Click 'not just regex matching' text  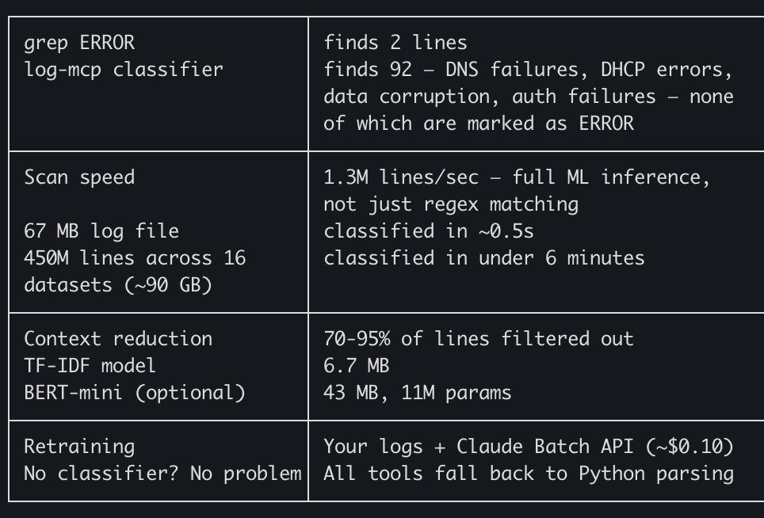(451, 204)
